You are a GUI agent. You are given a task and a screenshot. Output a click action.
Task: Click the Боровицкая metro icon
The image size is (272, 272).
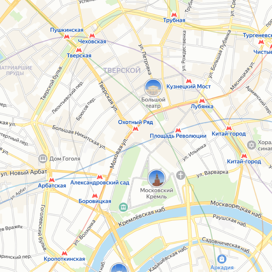95,196
